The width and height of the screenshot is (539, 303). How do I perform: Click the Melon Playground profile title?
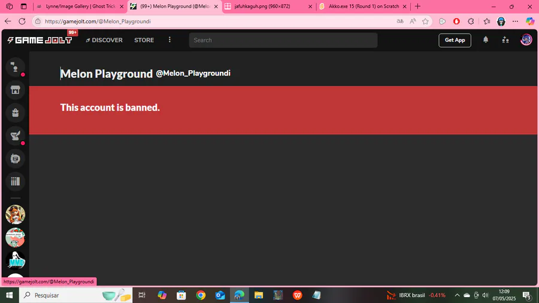(106, 74)
